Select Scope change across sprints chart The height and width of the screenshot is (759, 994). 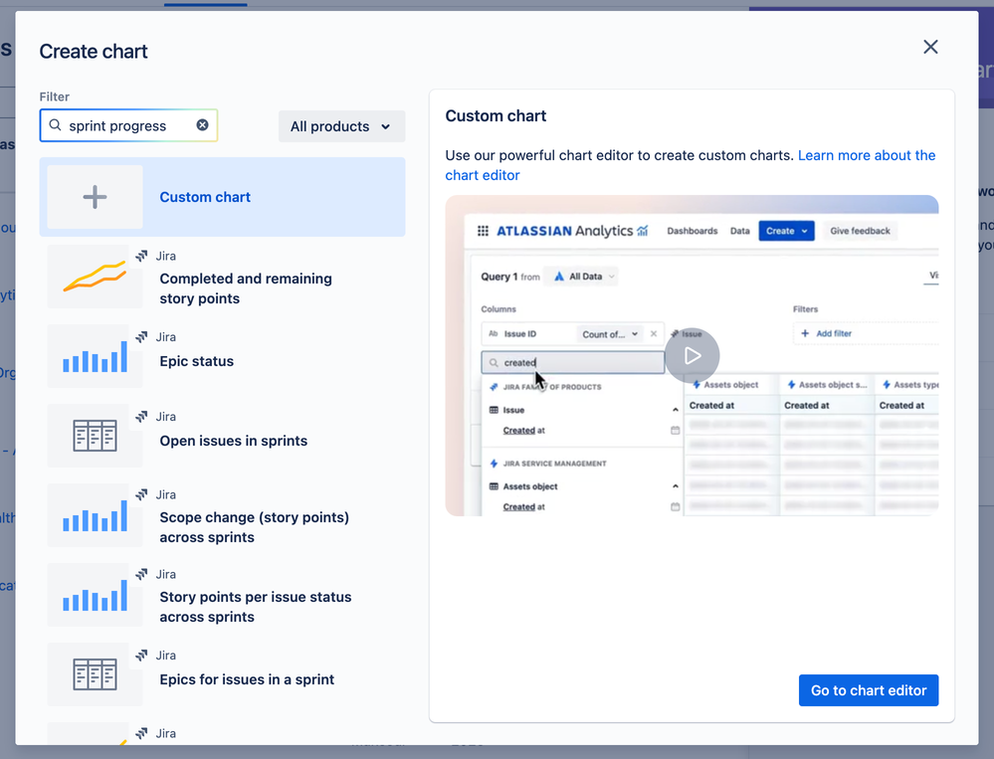[222, 515]
